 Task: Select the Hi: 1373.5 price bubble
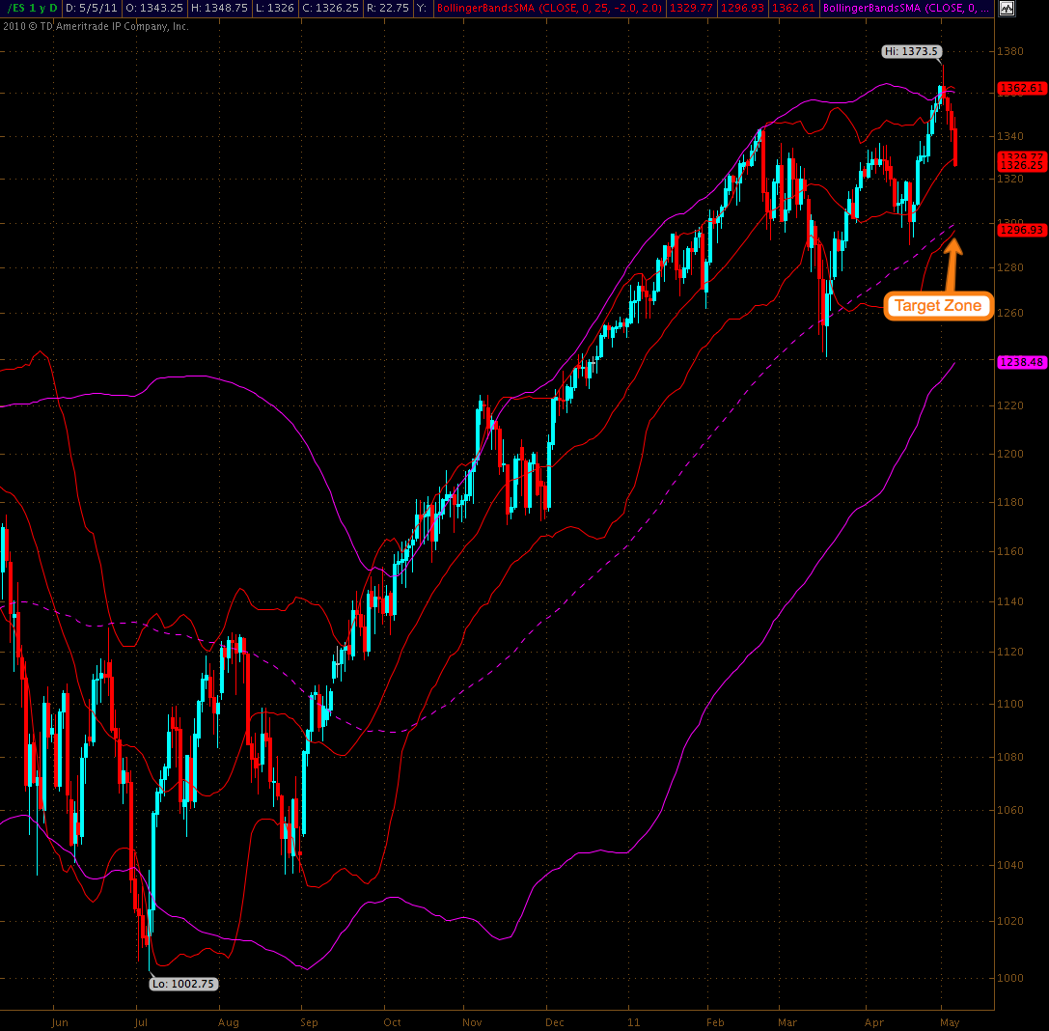(911, 51)
